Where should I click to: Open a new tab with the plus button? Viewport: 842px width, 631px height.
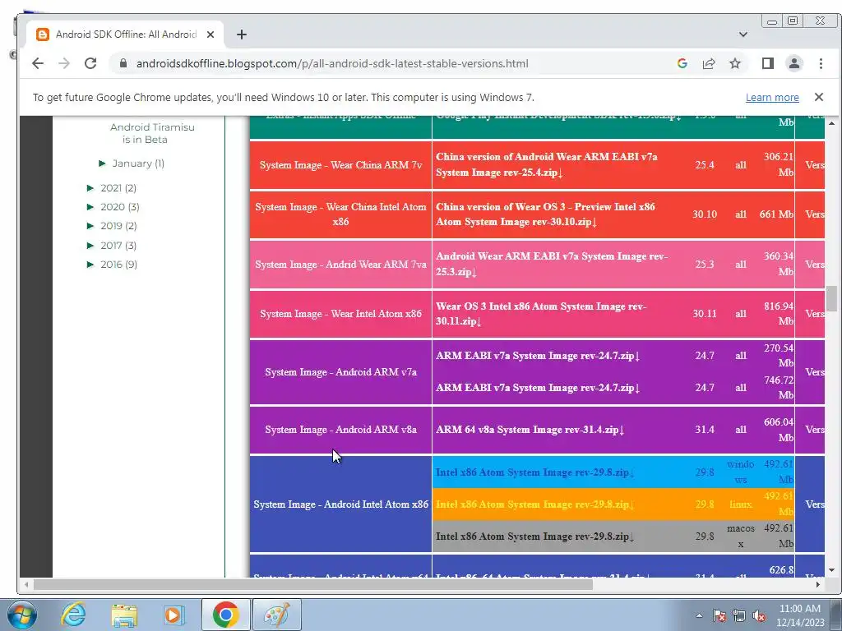pyautogui.click(x=242, y=35)
